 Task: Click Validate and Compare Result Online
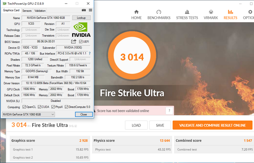pos(212,125)
